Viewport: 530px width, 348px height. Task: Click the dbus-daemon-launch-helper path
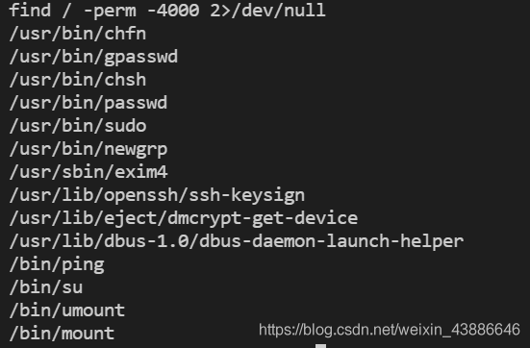pos(237,241)
